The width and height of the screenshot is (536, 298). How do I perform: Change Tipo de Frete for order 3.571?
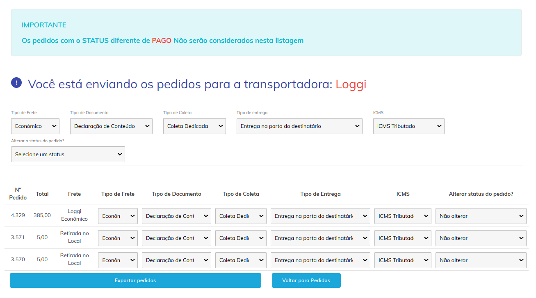pos(118,238)
